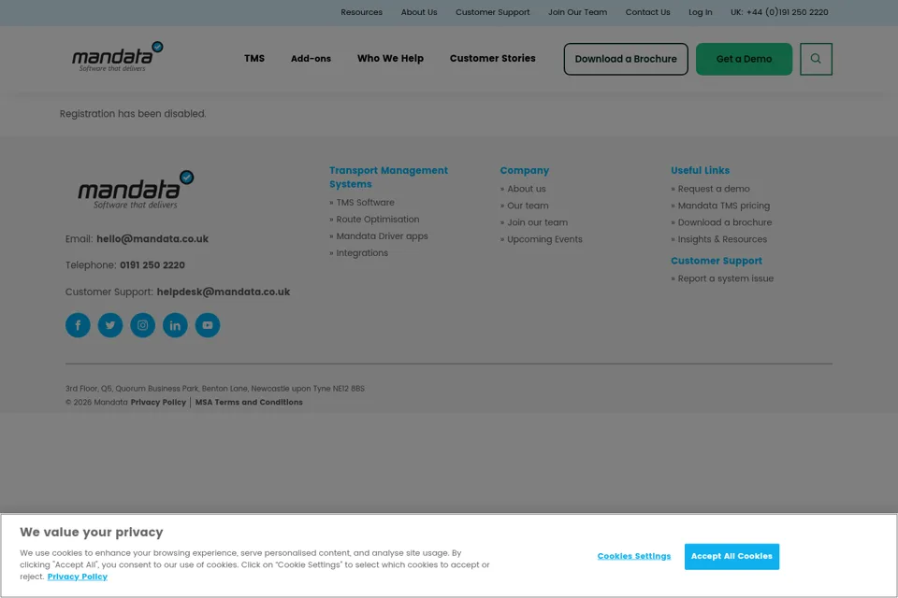
Task: Open Join Our Team in top bar
Action: coord(577,12)
